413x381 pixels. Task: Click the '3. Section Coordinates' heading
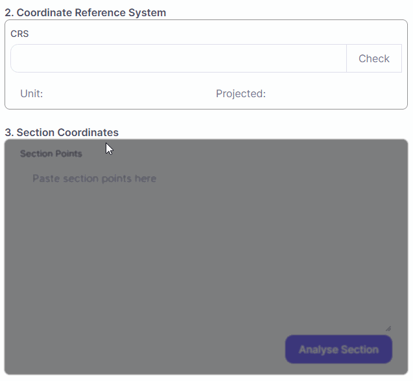click(x=62, y=132)
